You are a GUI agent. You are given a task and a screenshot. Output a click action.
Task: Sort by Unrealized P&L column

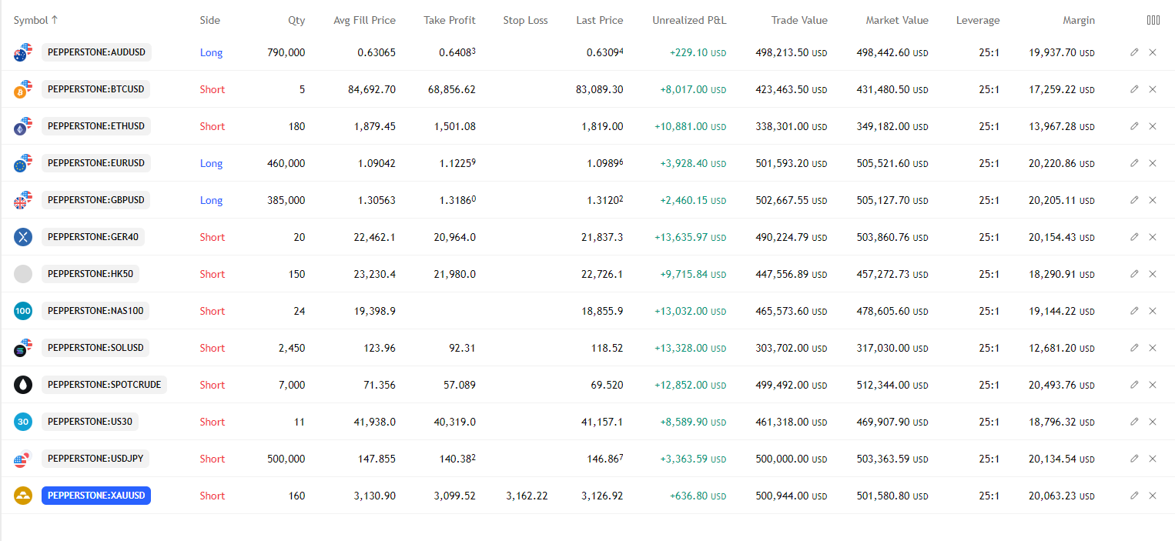point(688,21)
